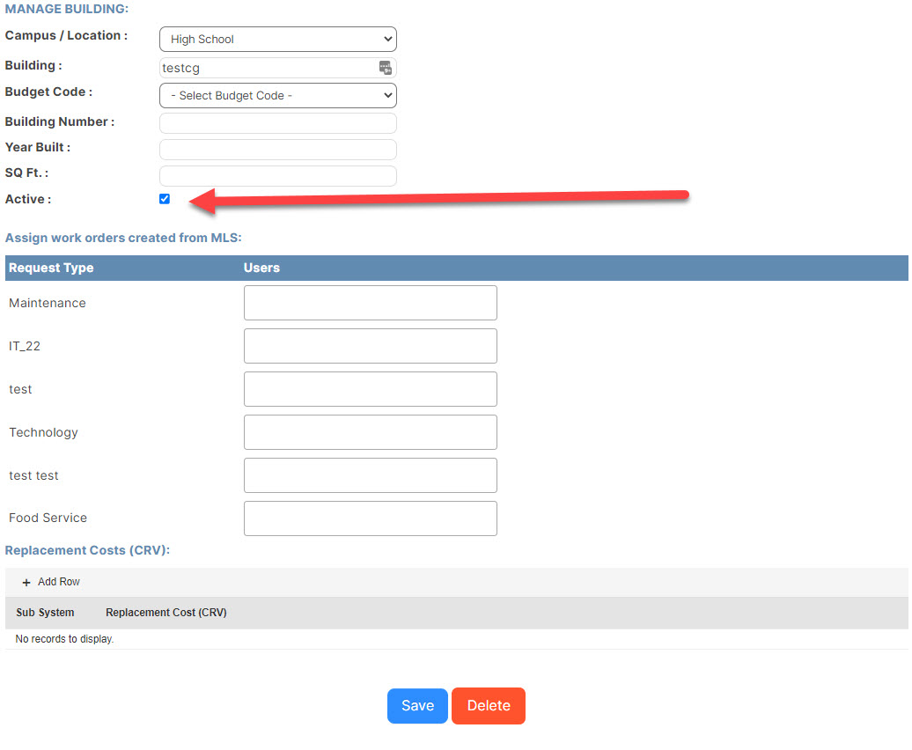Click the Building Number input field

coord(278,122)
